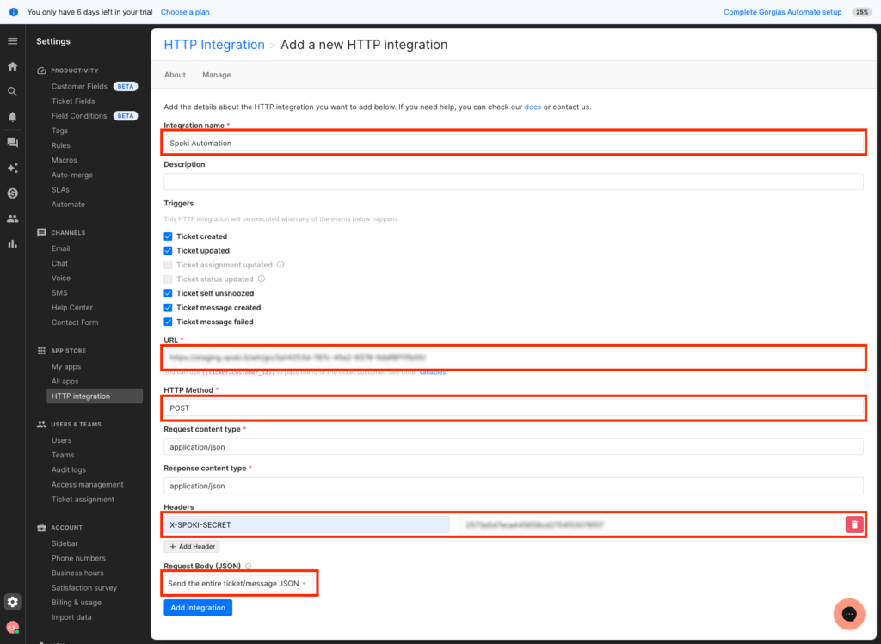Click the Choose a plan link
The width and height of the screenshot is (881, 644).
point(185,12)
